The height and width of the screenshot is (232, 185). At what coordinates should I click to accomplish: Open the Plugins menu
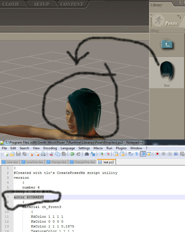pos(121,148)
